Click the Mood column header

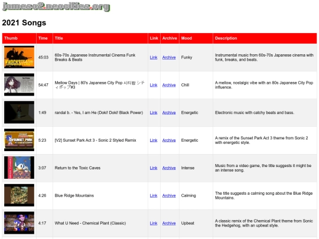(196, 38)
